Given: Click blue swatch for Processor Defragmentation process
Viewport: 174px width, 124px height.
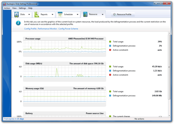Looking at the screenshot, I should [110, 46].
